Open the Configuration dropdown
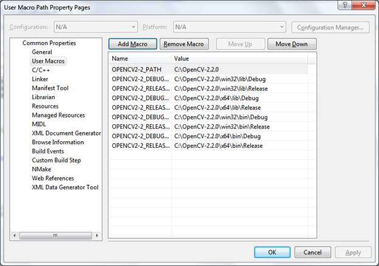 coord(96,27)
